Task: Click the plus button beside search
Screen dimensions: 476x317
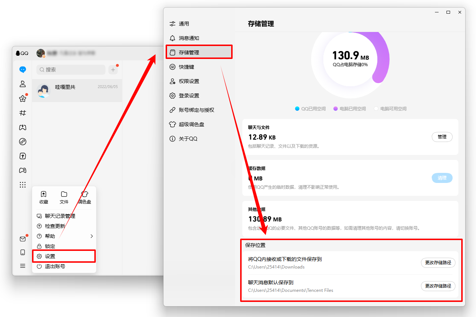Action: pyautogui.click(x=113, y=70)
